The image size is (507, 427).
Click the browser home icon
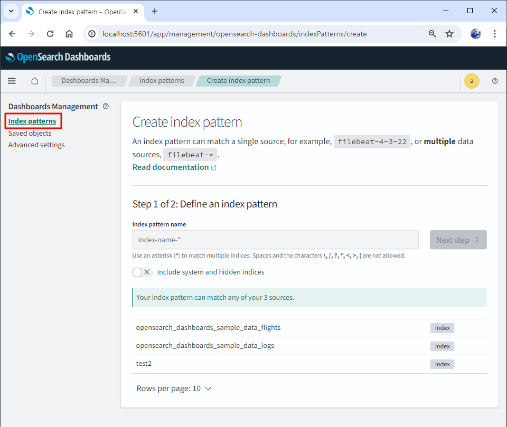tap(69, 34)
